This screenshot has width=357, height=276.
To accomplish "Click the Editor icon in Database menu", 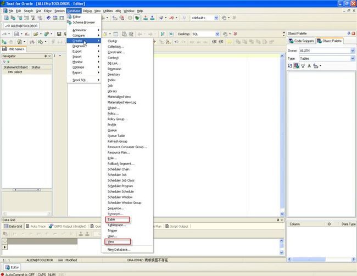I will tap(69, 16).
